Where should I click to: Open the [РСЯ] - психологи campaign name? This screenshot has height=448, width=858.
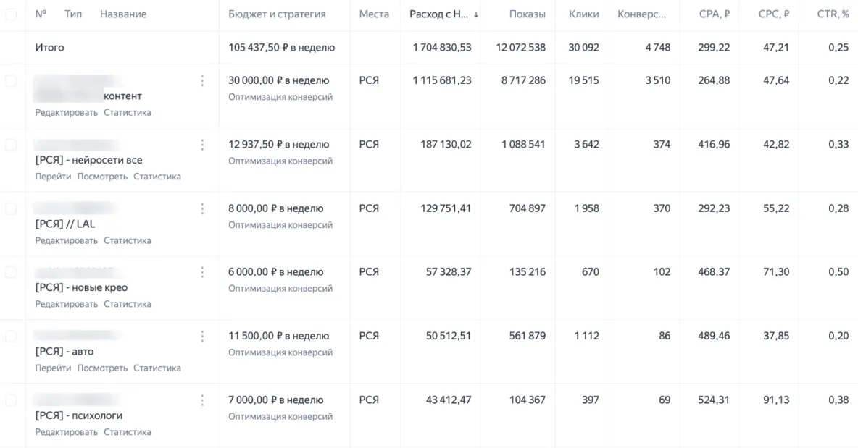[79, 415]
